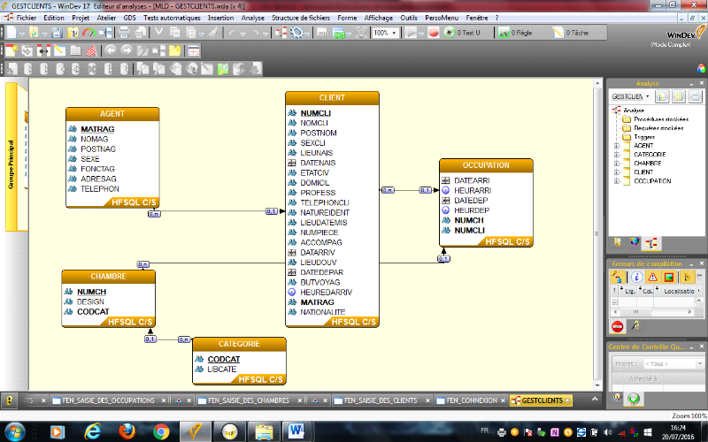Viewport: 708px width, 442px height.
Task: Expand the OCCUPATION node in Analyse tree
Action: 617,180
